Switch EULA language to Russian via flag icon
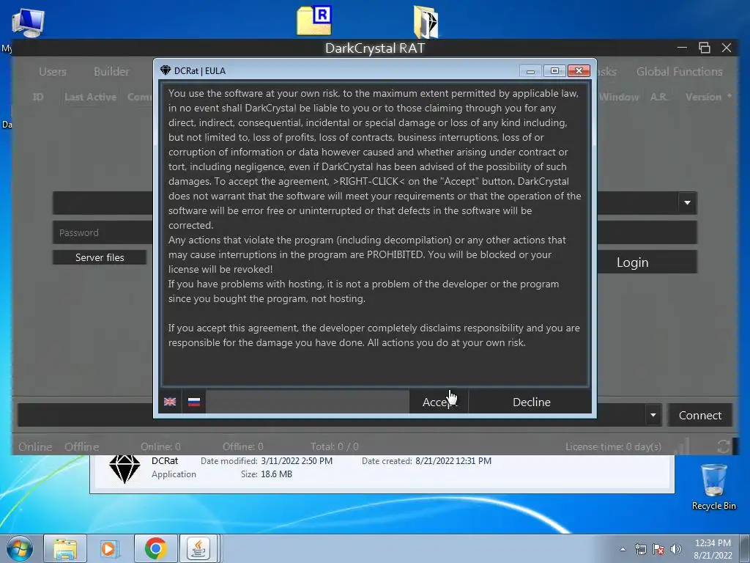Viewport: 750px width, 563px height. click(193, 402)
